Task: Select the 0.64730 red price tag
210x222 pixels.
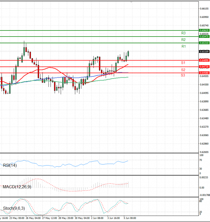Action: click(204, 67)
